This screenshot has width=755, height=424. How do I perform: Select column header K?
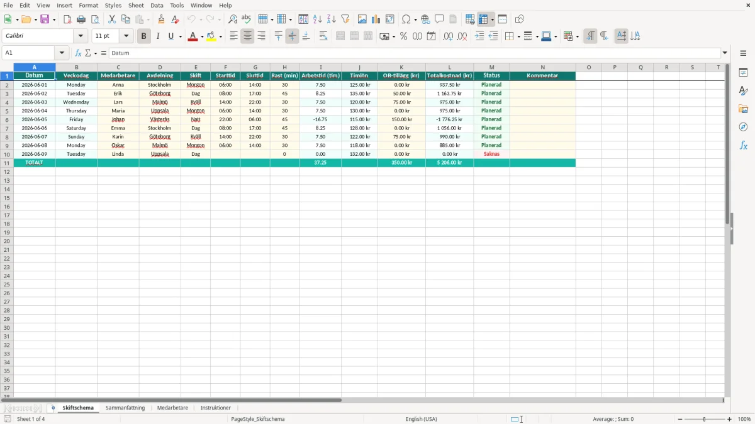(x=401, y=67)
